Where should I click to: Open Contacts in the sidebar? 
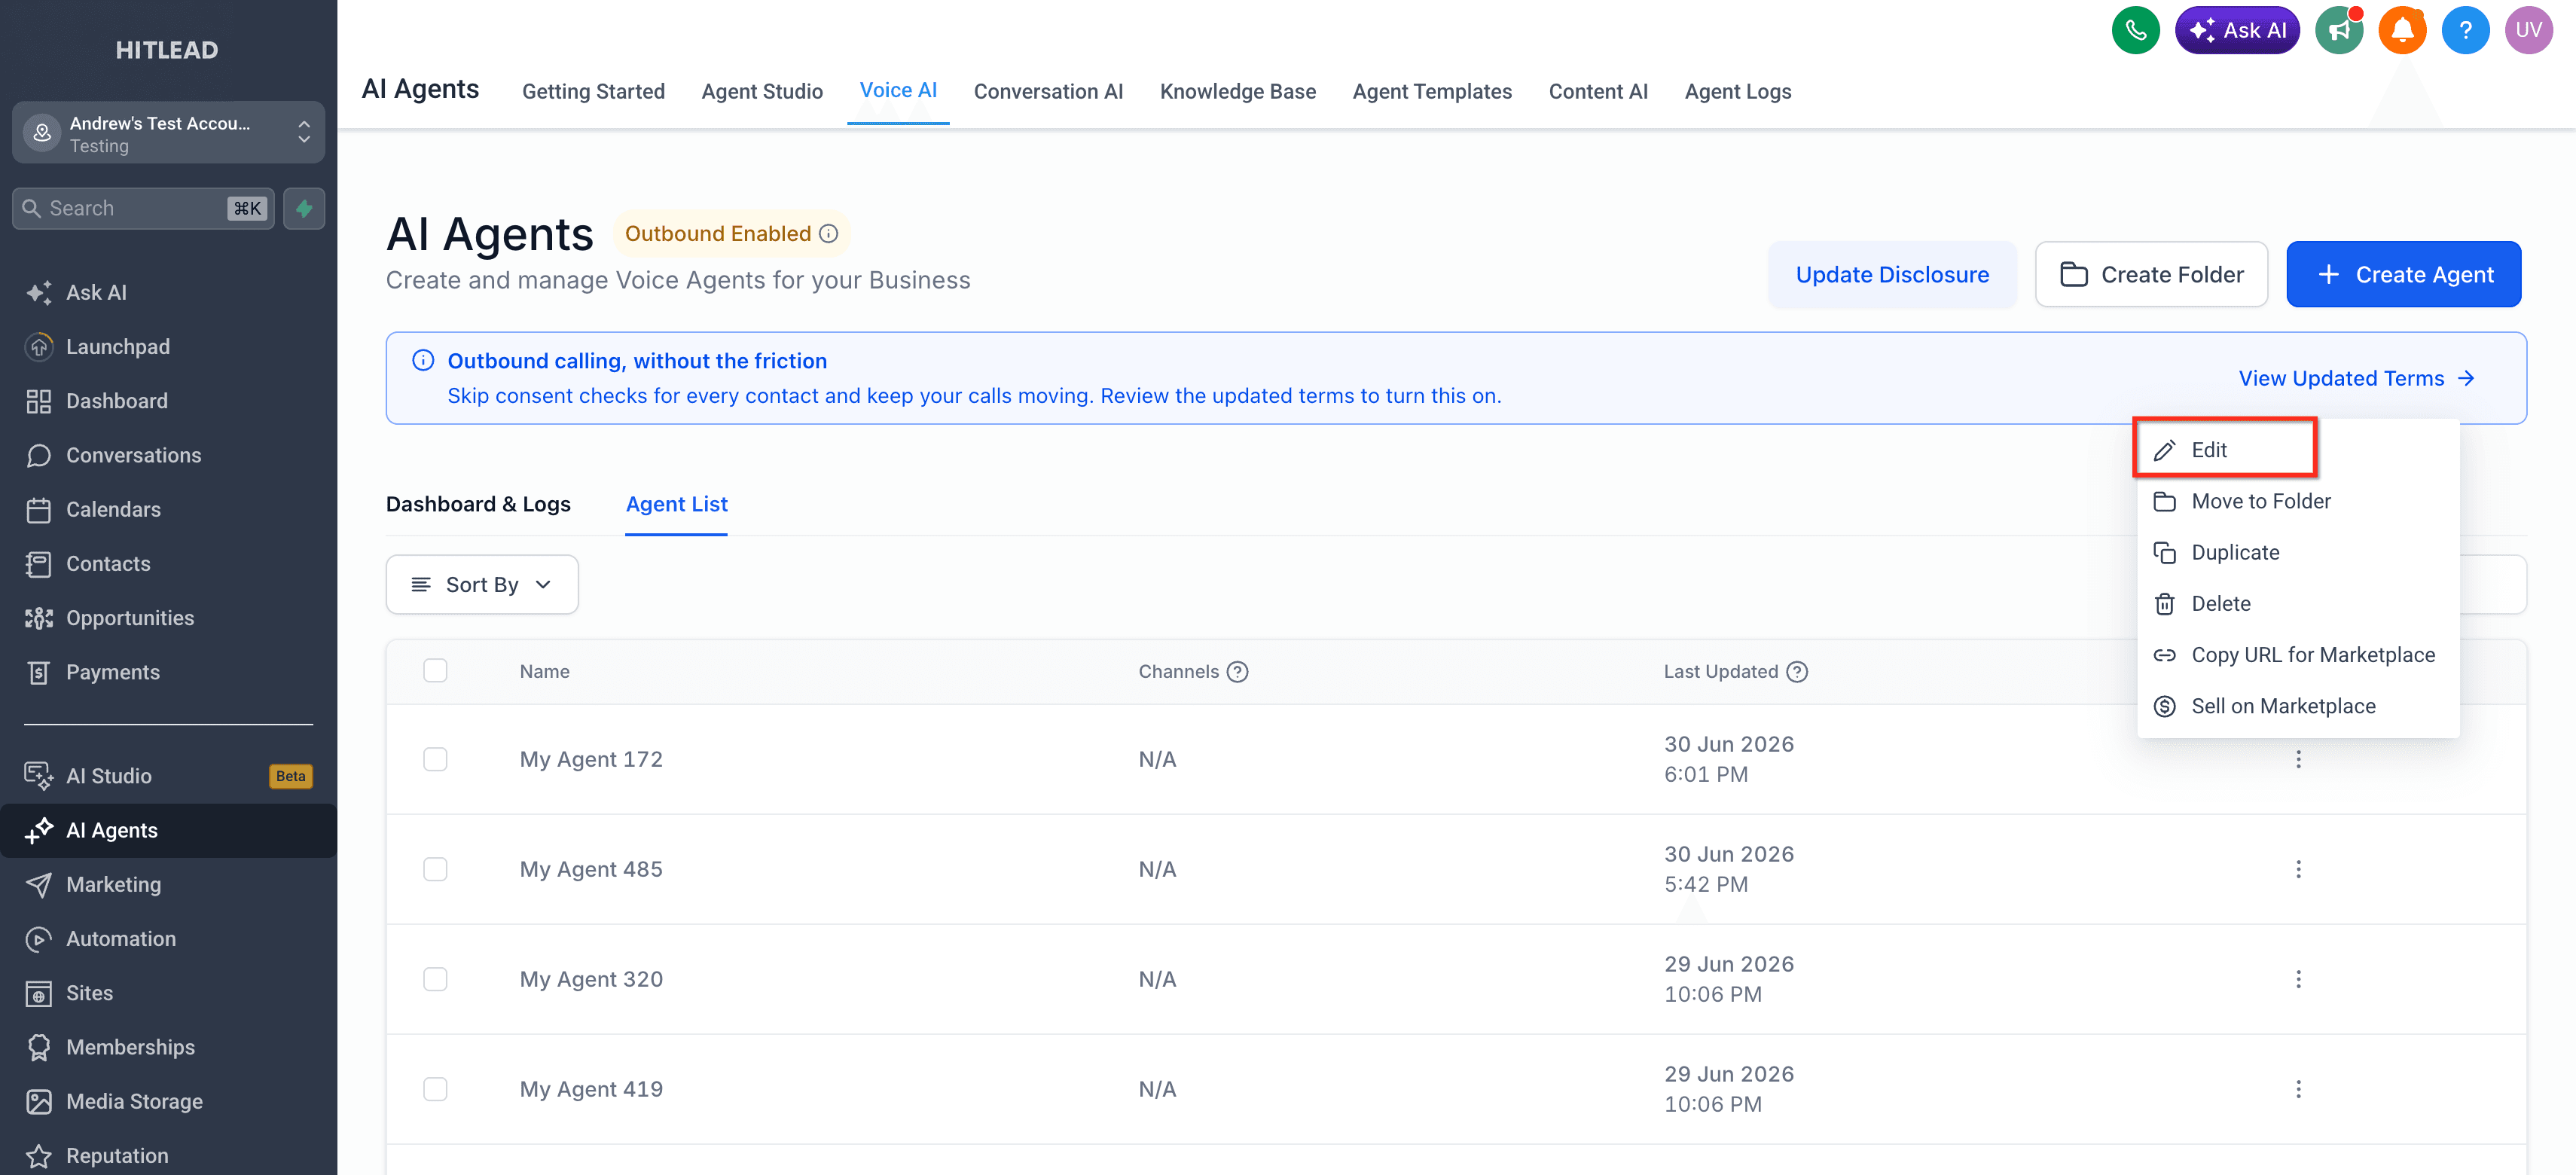coord(168,563)
